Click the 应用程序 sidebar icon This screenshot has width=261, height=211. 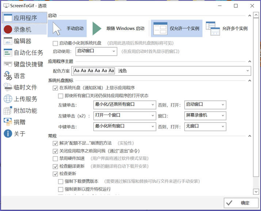8,18
